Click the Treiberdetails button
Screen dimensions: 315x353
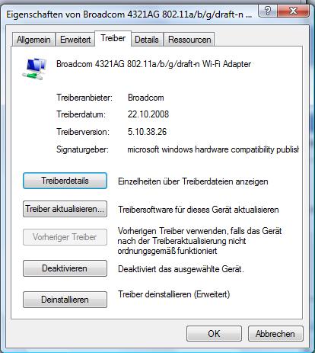pyautogui.click(x=65, y=181)
